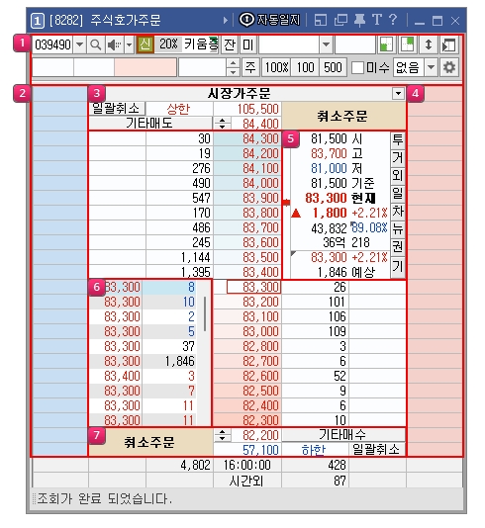Open the account combo box dropdown arrow
This screenshot has width=485, height=528.
pos(326,44)
